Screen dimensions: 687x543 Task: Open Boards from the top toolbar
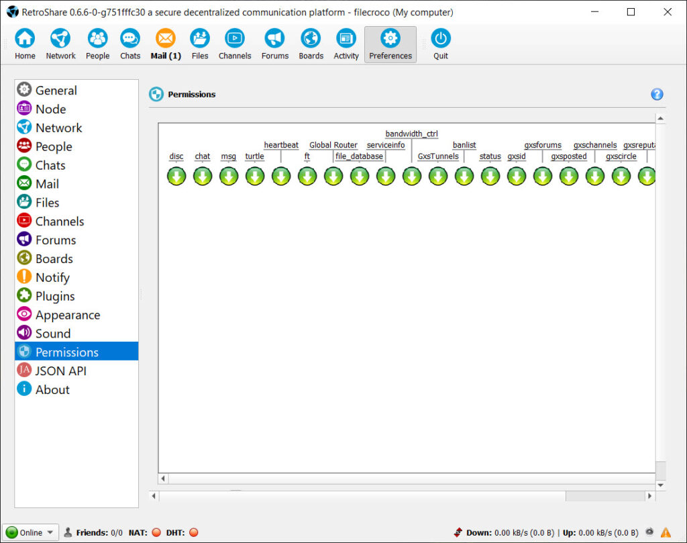311,44
